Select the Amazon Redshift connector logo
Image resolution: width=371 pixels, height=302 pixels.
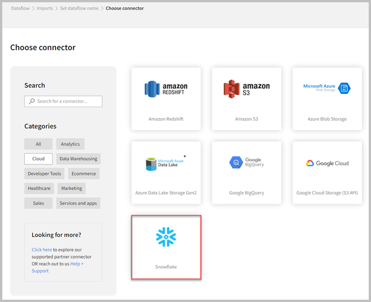tap(166, 89)
